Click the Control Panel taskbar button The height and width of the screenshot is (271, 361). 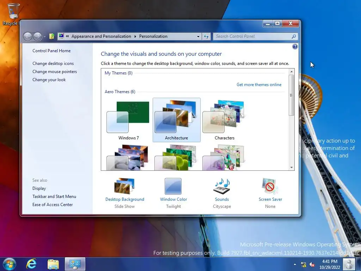point(75,264)
